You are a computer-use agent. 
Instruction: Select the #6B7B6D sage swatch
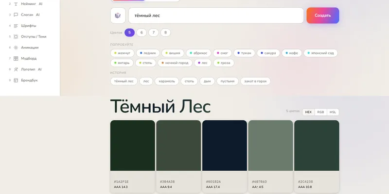pyautogui.click(x=271, y=145)
